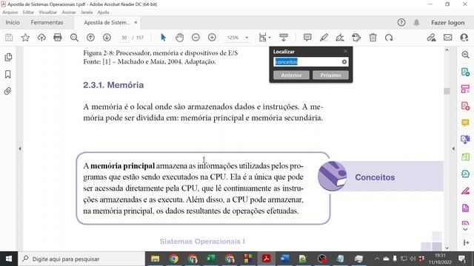
Task: Open Excel from the taskbar
Action: pyautogui.click(x=210, y=259)
